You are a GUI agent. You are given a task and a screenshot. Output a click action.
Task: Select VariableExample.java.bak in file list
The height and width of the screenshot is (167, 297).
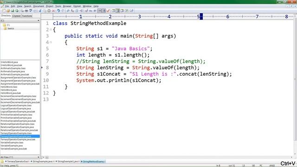[x=13, y=149]
